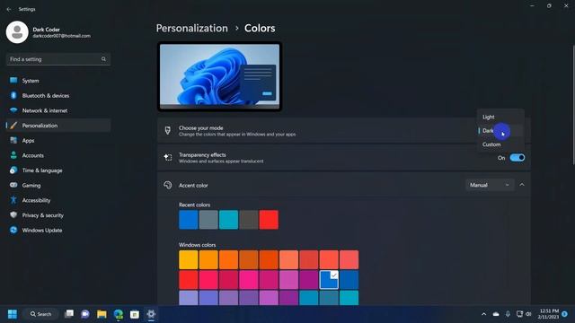Open Microsoft Store from the taskbar
The width and height of the screenshot is (575, 323).
(135, 314)
